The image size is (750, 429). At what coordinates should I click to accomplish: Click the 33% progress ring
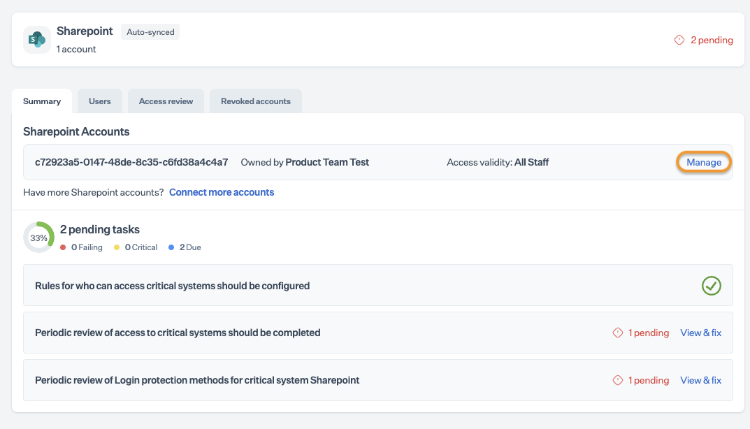(x=38, y=238)
